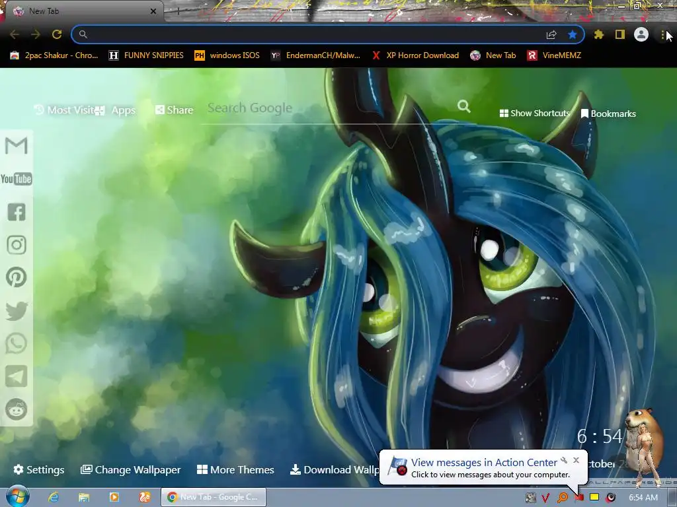Screen dimensions: 677x507
Task: Open Windows Explorer from the taskbar
Action: pos(84,497)
